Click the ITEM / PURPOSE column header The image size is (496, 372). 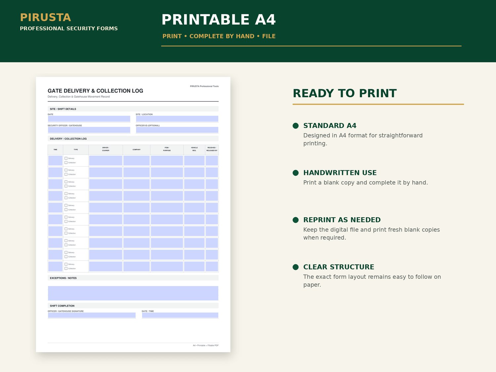167,150
